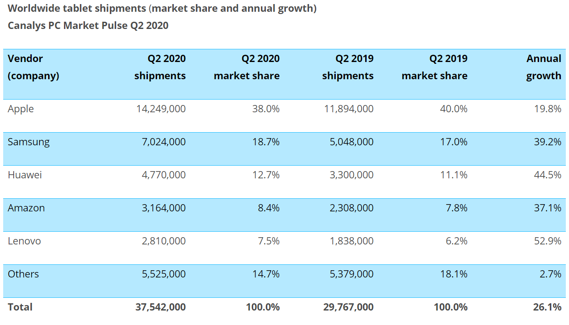Click the Apple vendor cell

21,109
